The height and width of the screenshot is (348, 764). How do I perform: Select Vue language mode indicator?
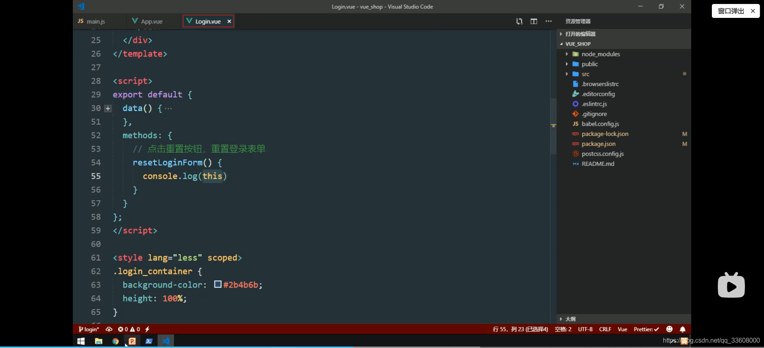(622, 329)
